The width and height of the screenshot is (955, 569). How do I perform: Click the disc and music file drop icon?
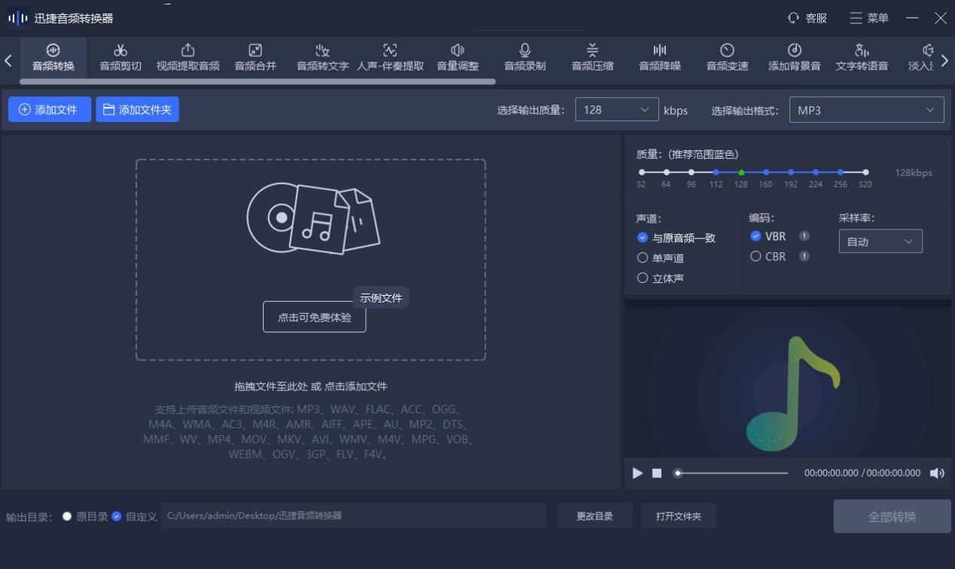pos(313,218)
